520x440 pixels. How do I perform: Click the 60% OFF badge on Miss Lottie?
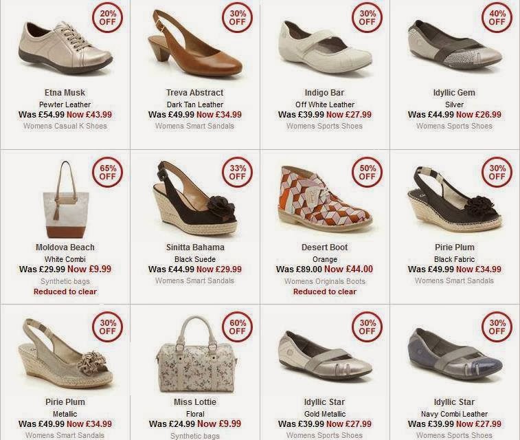pyautogui.click(x=237, y=327)
